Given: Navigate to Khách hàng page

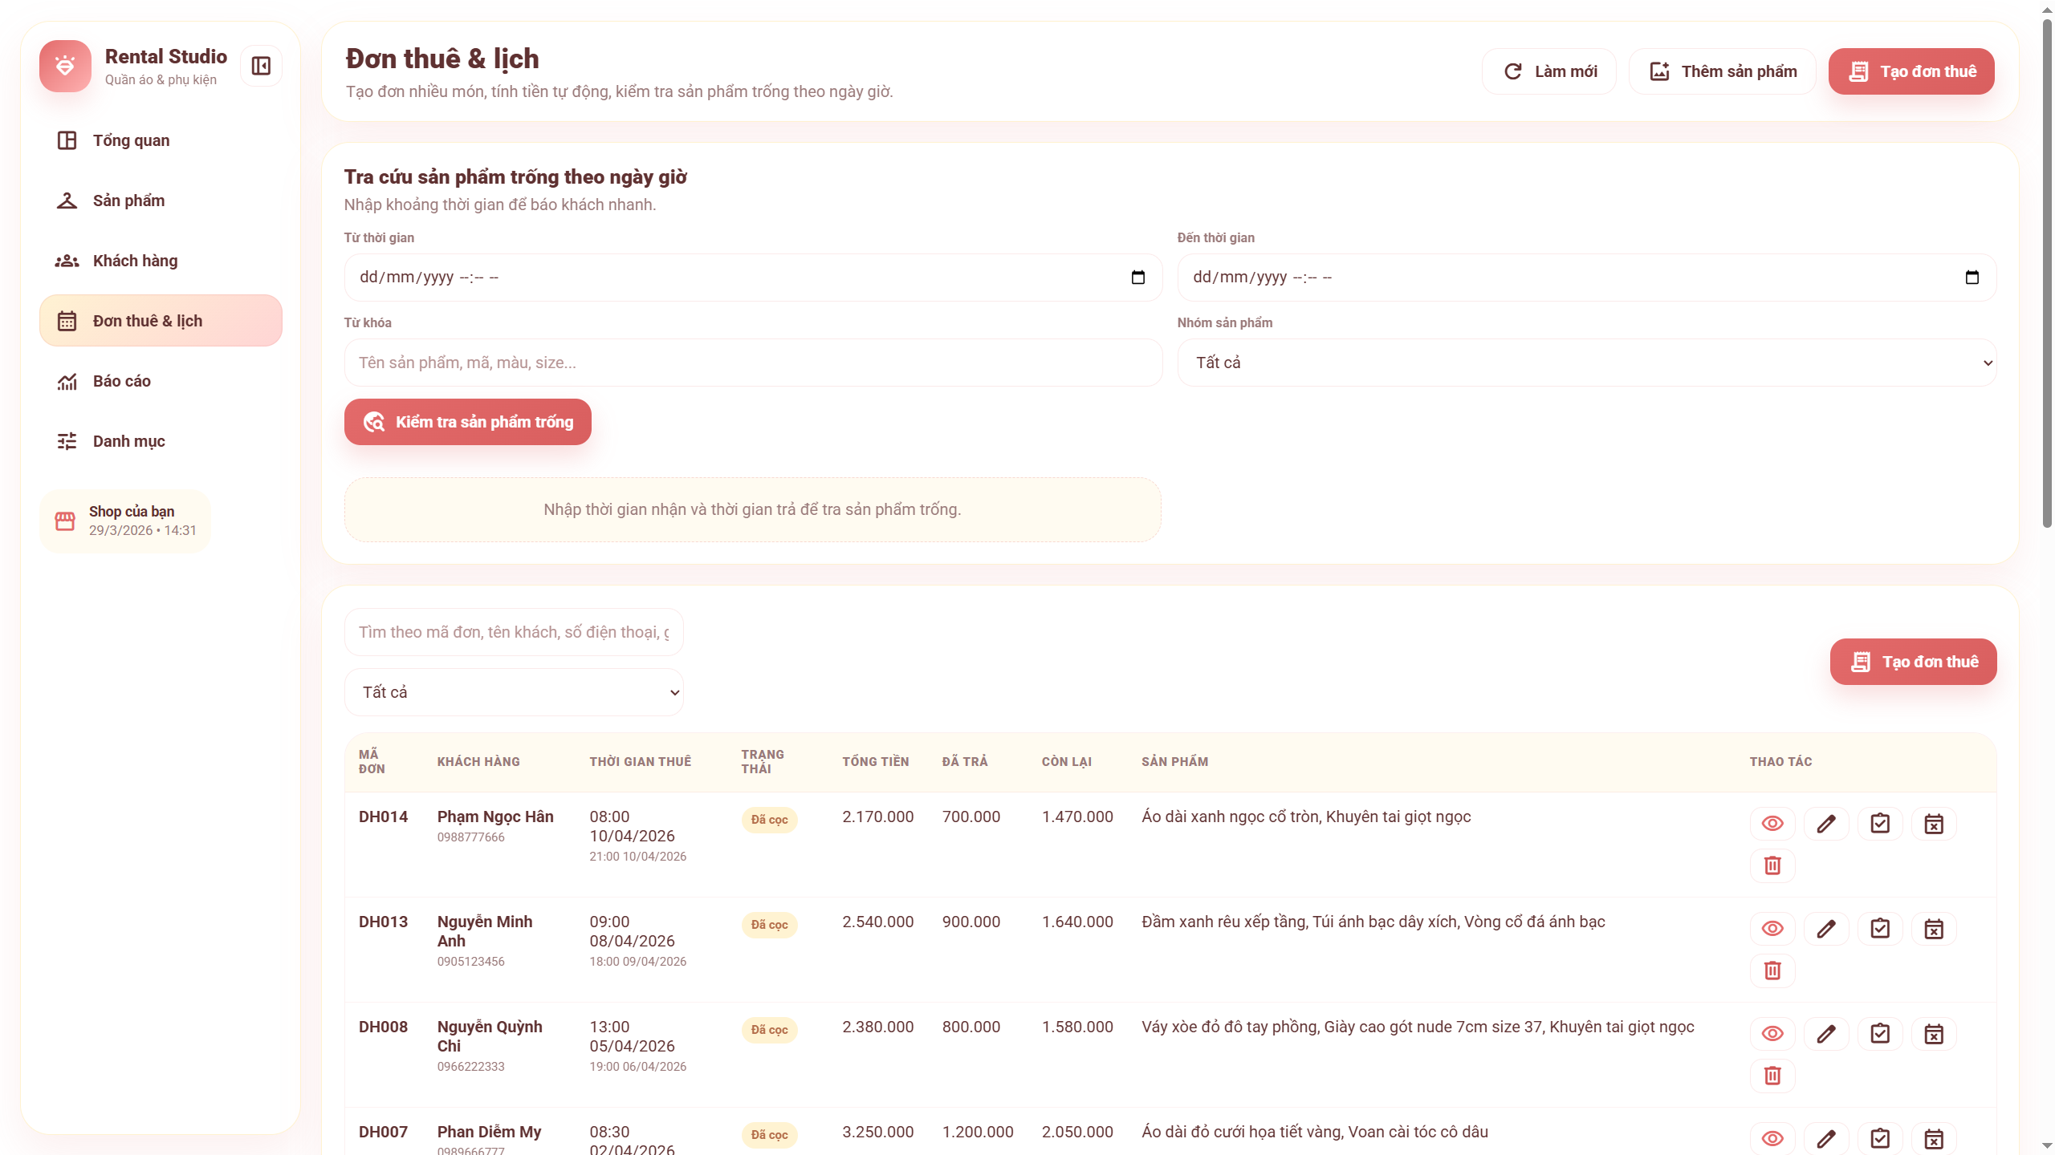Looking at the screenshot, I should pyautogui.click(x=135, y=261).
